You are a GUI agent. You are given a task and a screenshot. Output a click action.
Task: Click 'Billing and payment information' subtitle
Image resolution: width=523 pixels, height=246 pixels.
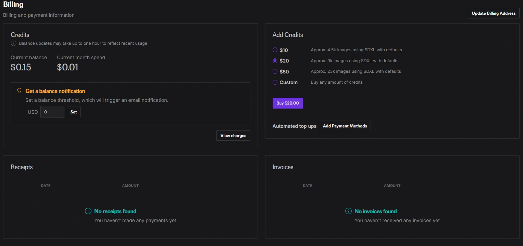click(x=39, y=15)
